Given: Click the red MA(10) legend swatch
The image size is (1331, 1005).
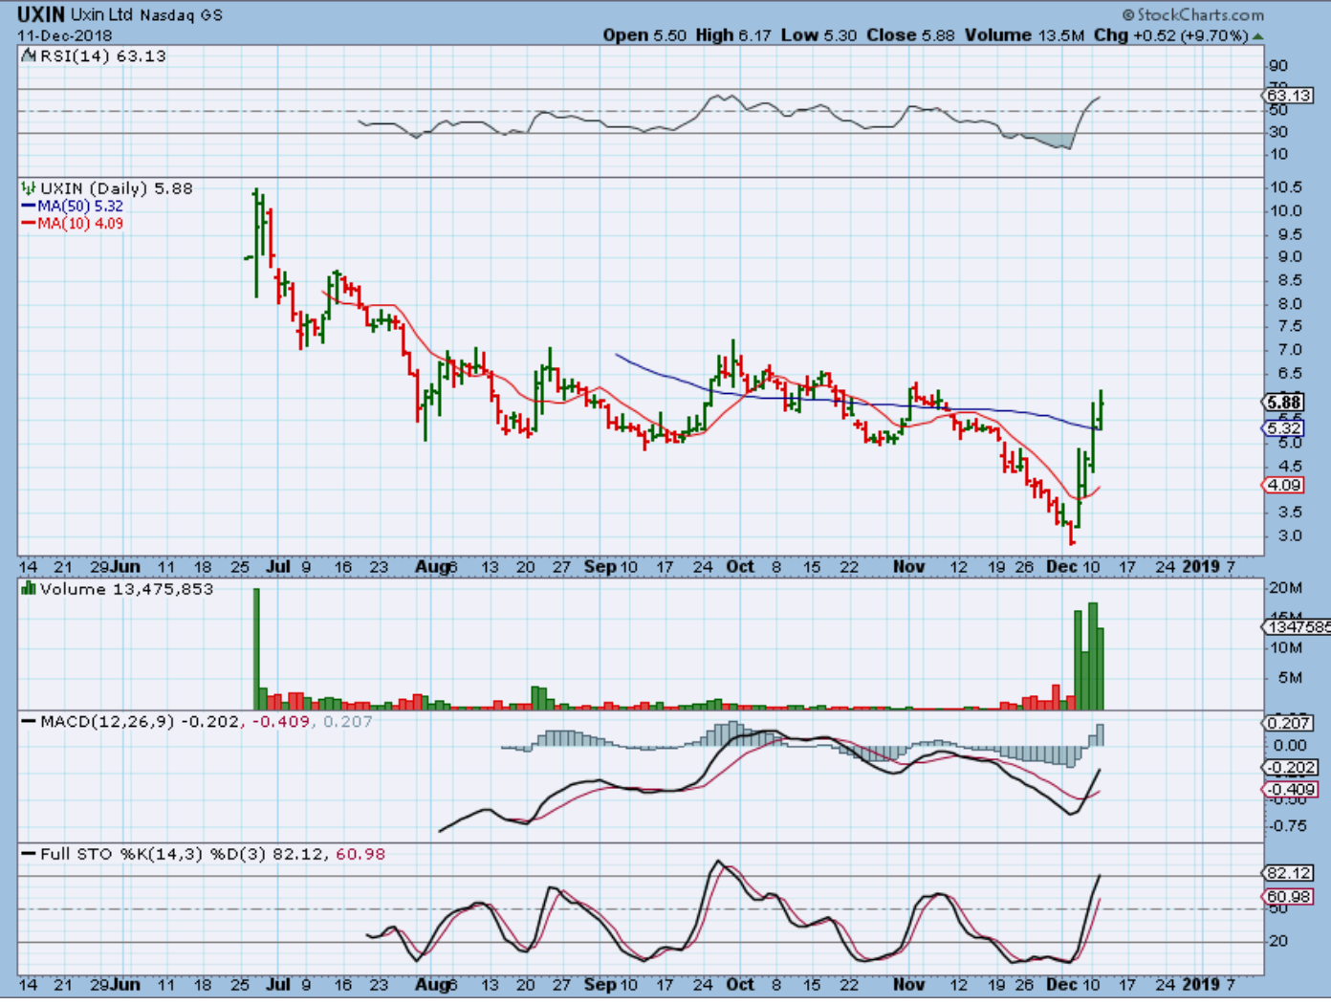Looking at the screenshot, I should (29, 224).
